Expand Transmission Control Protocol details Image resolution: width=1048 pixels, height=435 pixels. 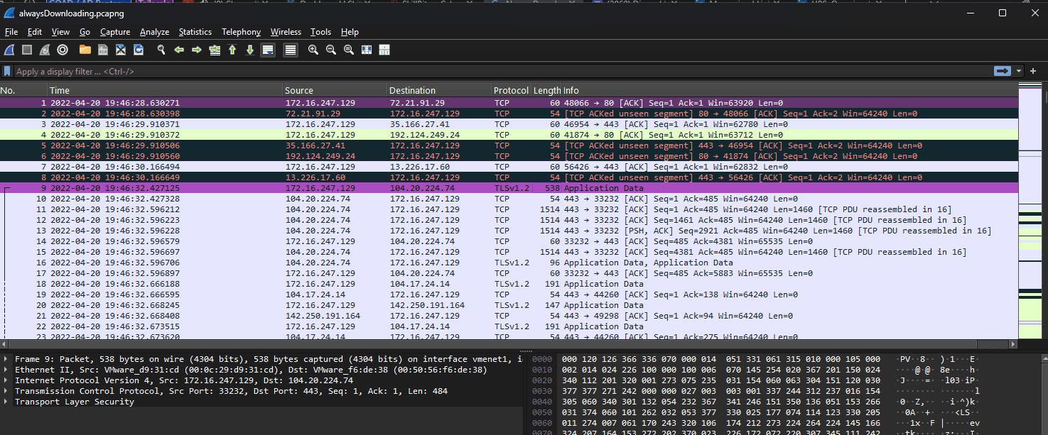click(x=6, y=391)
